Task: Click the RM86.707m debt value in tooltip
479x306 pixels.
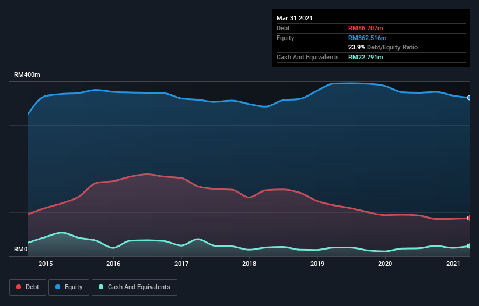Action: coord(366,28)
